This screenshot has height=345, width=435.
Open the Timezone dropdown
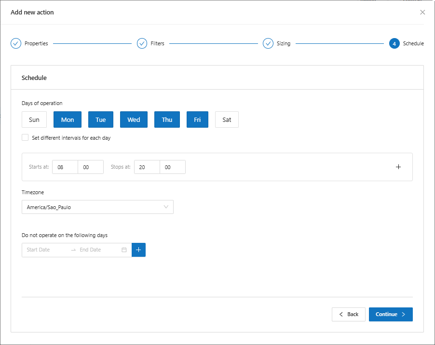[97, 207]
